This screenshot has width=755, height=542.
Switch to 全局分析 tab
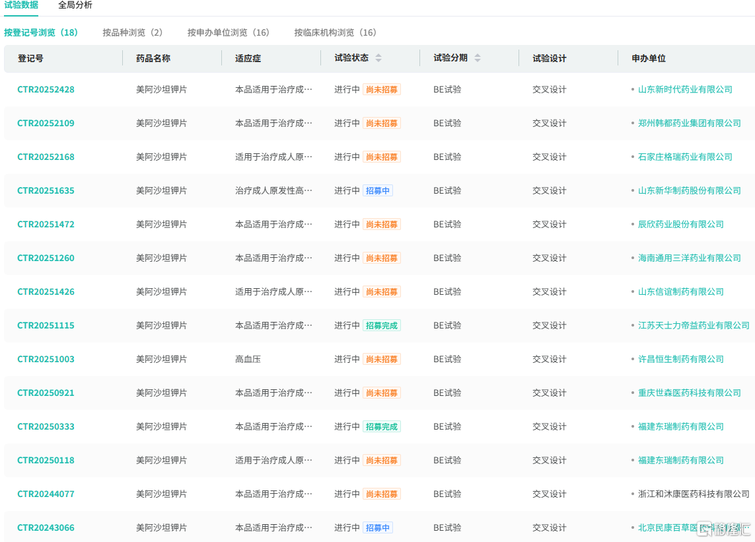(x=75, y=5)
